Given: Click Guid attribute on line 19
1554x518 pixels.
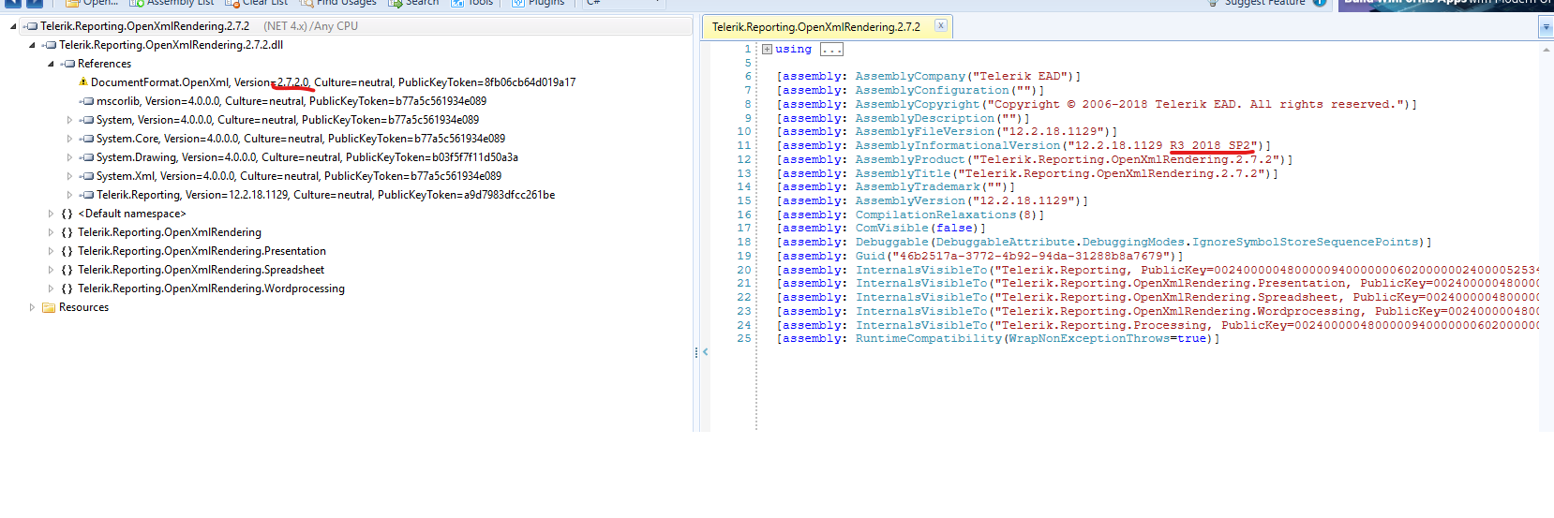Looking at the screenshot, I should [870, 256].
